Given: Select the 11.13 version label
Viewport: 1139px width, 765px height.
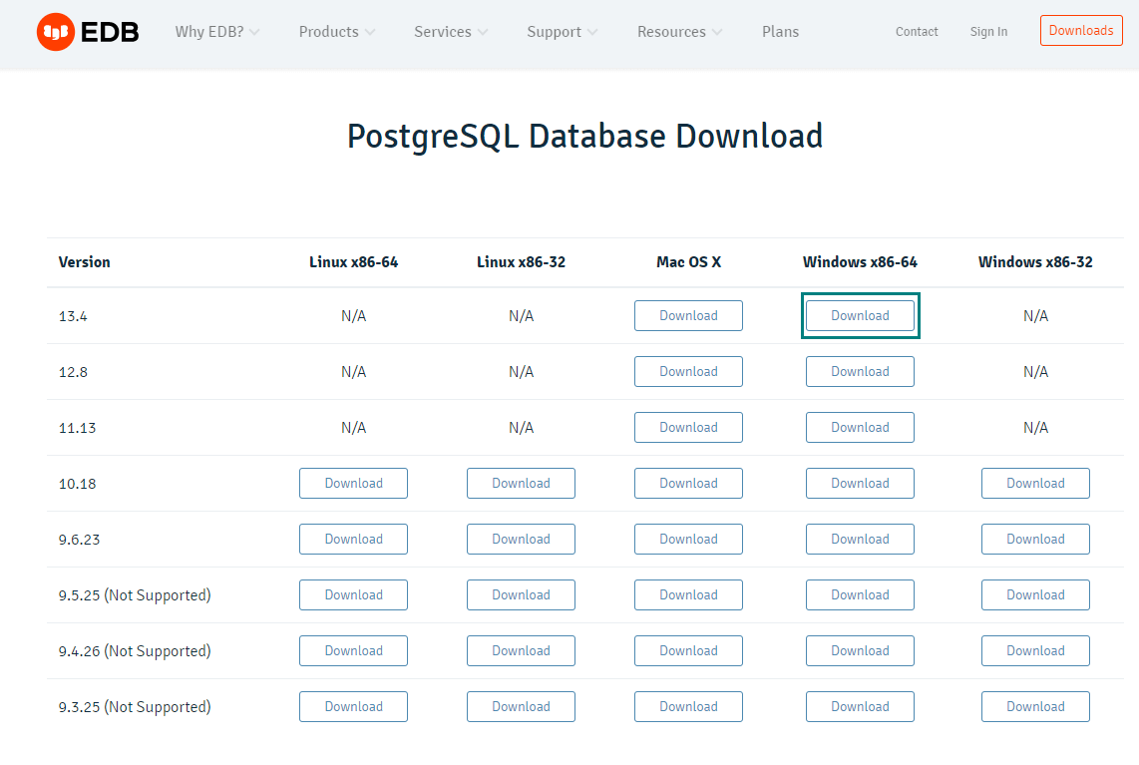Looking at the screenshot, I should [77, 429].
